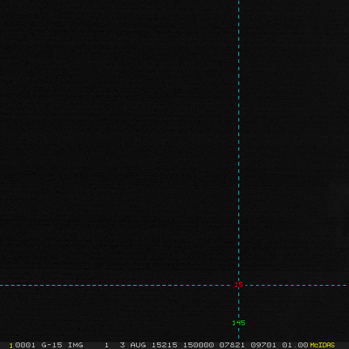Click the 01.00 resolution value
The width and height of the screenshot is (349, 349).
coord(295,345)
